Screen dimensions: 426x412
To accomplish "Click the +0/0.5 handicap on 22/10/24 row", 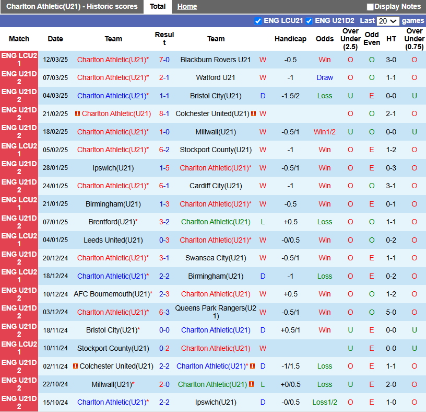I will (290, 384).
